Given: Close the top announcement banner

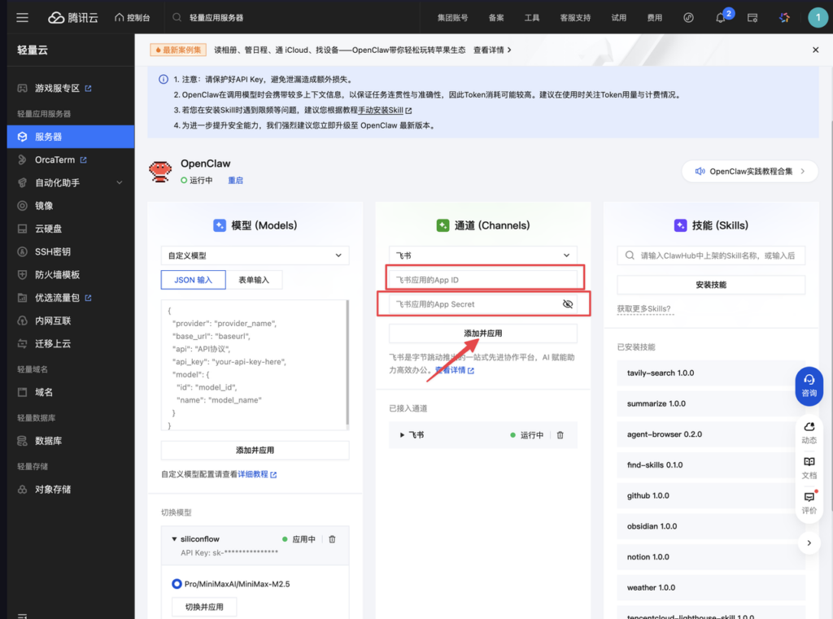Looking at the screenshot, I should [815, 50].
